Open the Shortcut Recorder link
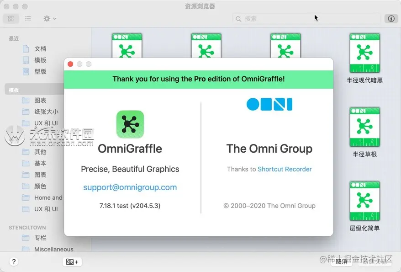401x272 pixels. coord(285,169)
